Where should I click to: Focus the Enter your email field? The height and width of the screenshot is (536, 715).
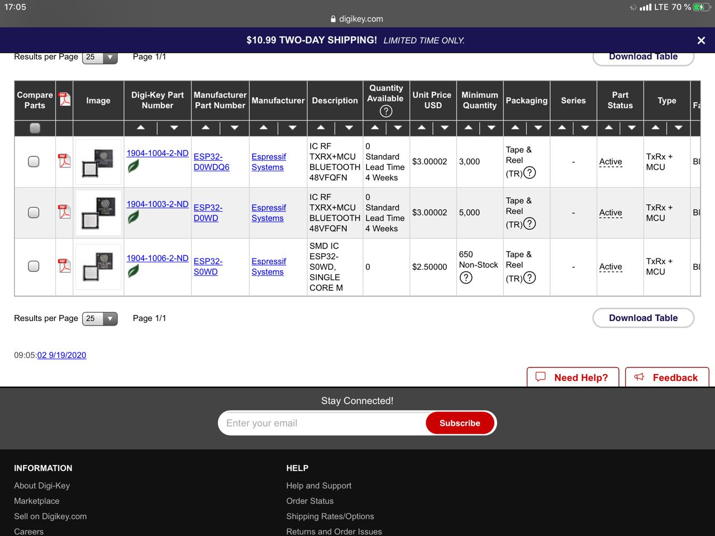(x=323, y=423)
